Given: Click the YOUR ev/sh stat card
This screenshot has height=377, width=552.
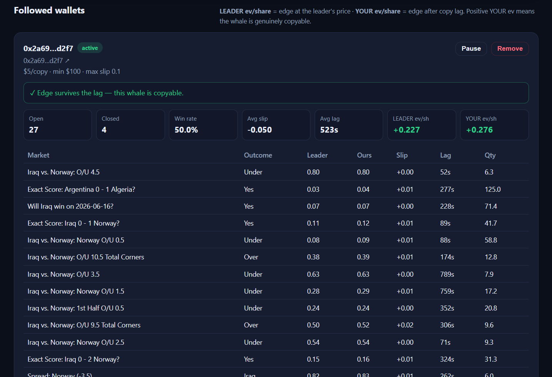Looking at the screenshot, I should (x=494, y=125).
